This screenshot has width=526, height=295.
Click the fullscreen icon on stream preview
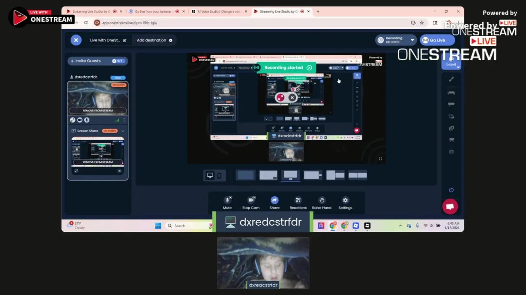[x=381, y=159]
